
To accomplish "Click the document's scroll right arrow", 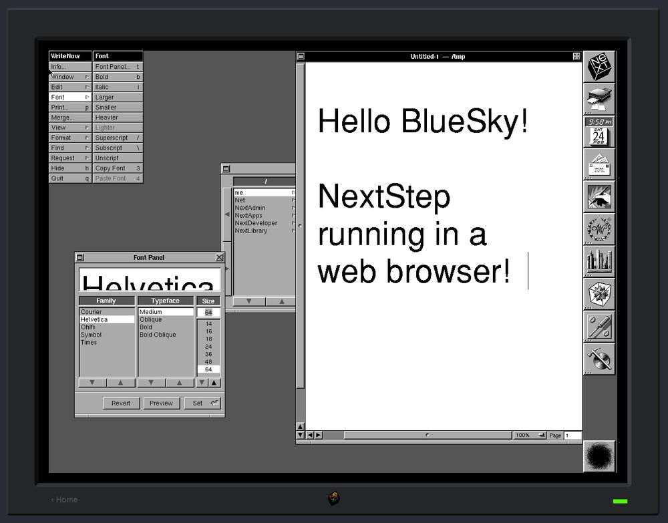I will pyautogui.click(x=318, y=435).
